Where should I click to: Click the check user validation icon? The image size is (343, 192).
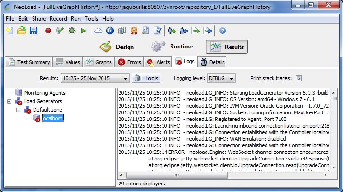coord(60,31)
